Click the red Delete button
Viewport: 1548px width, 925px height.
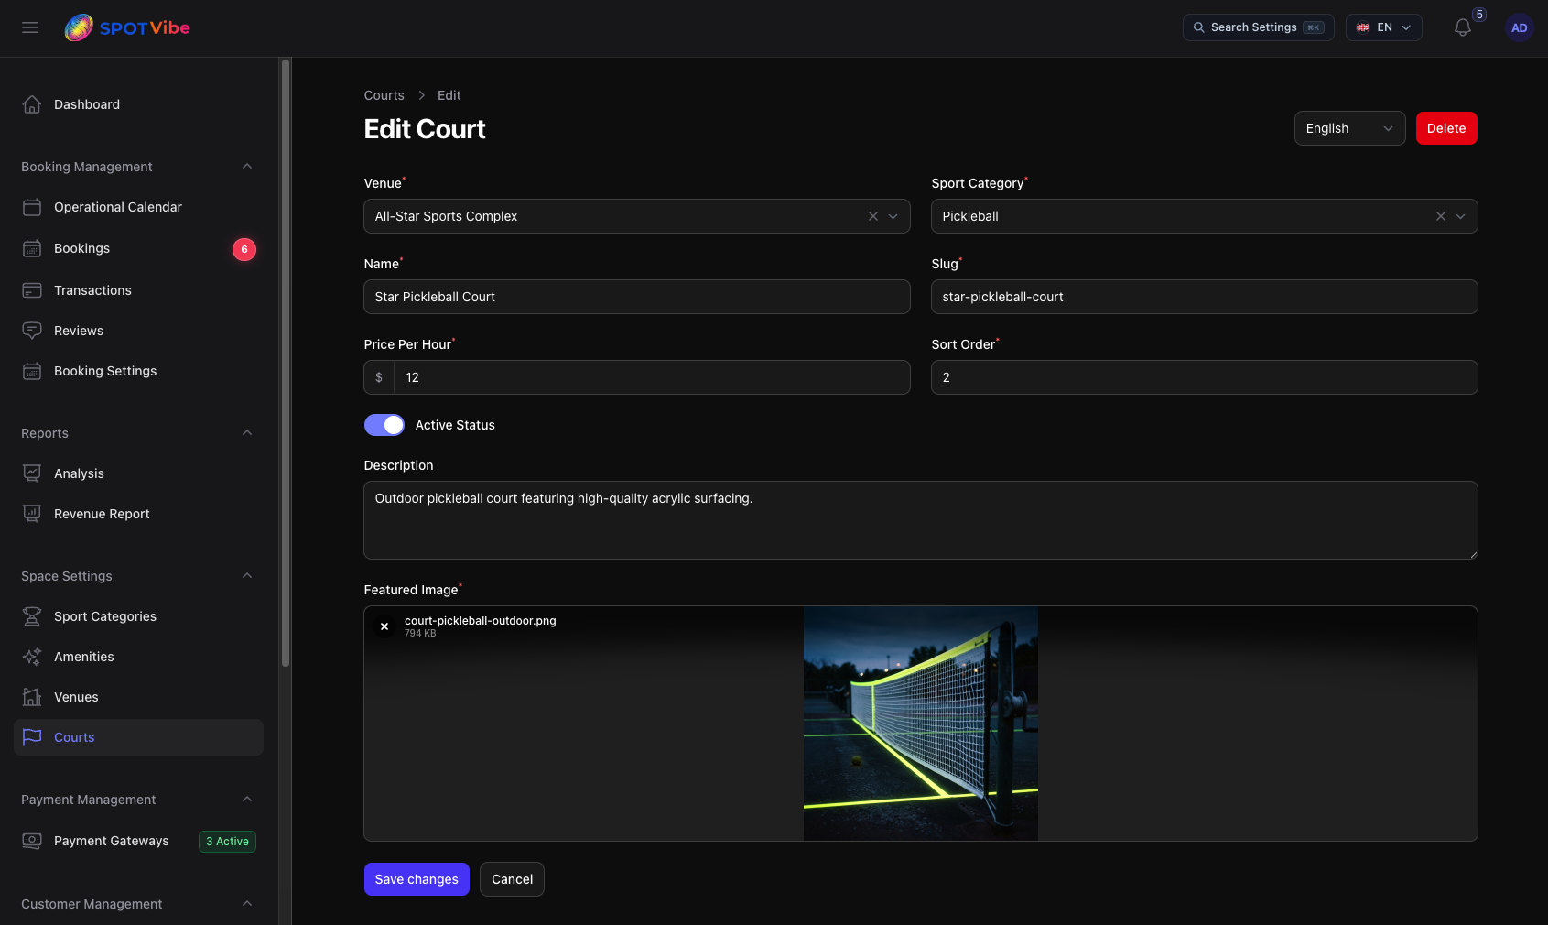point(1446,128)
